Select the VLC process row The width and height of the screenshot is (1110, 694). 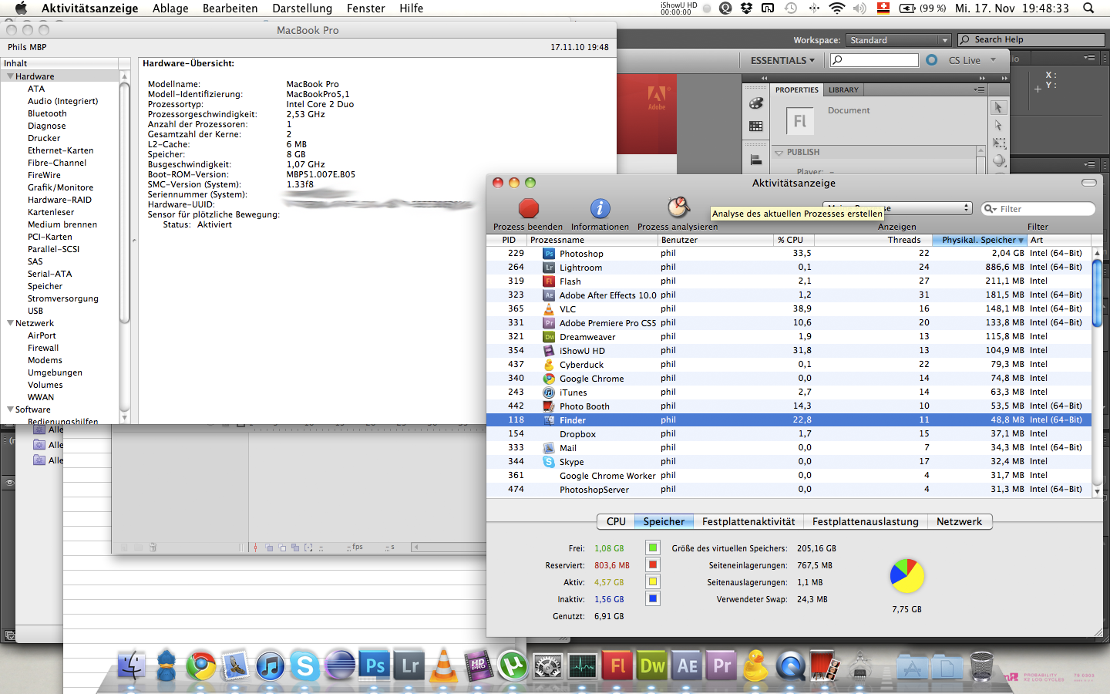(x=789, y=308)
